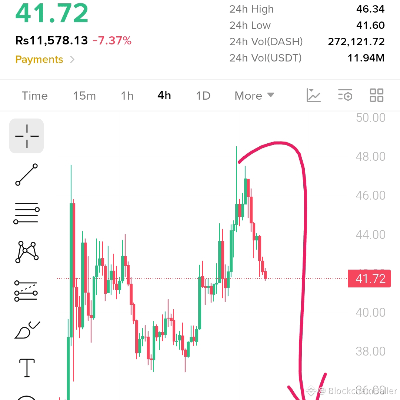The height and width of the screenshot is (400, 400).
Task: Tap the chevron next to Payments
Action: pos(72,60)
